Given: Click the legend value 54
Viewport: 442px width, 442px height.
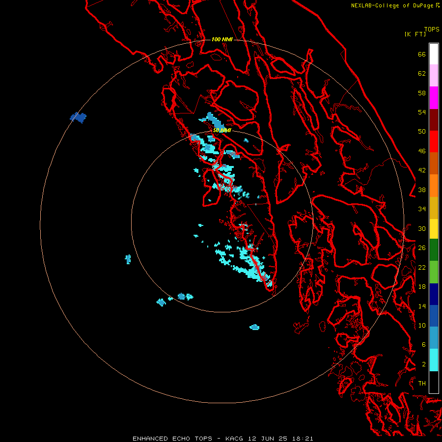Looking at the screenshot, I should (422, 112).
